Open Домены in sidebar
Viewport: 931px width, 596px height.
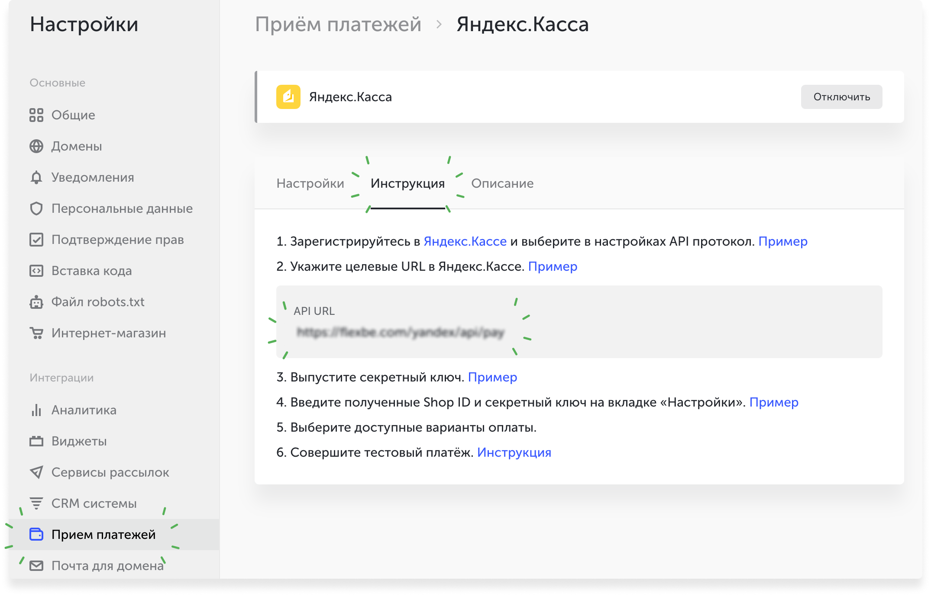[114, 146]
